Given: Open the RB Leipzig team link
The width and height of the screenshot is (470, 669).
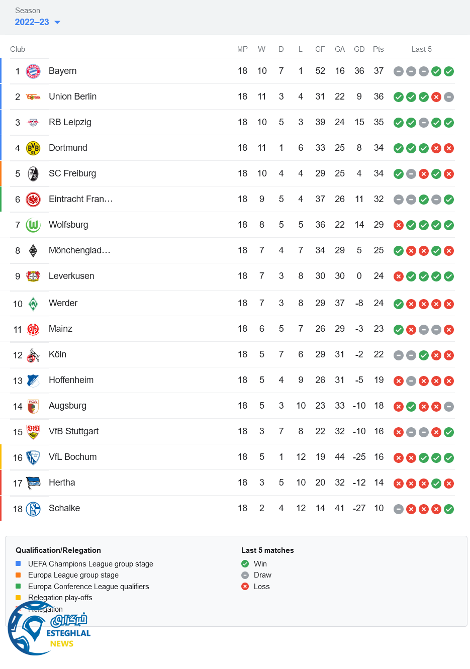Looking at the screenshot, I should tap(70, 122).
